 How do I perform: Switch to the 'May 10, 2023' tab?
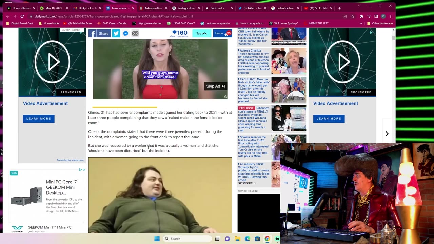[54, 8]
